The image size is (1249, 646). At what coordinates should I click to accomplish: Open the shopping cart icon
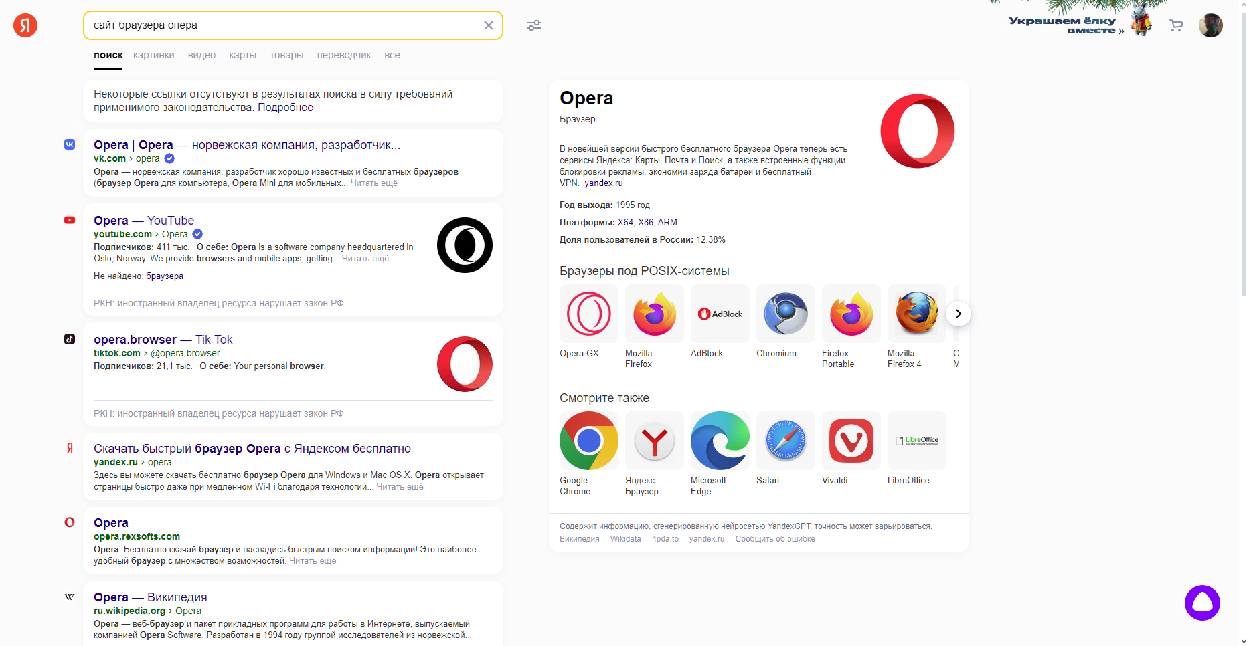tap(1176, 25)
